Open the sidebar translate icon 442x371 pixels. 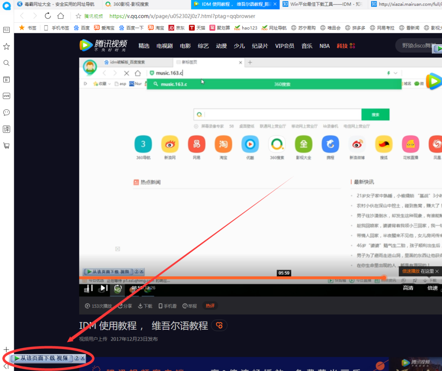pos(6,129)
